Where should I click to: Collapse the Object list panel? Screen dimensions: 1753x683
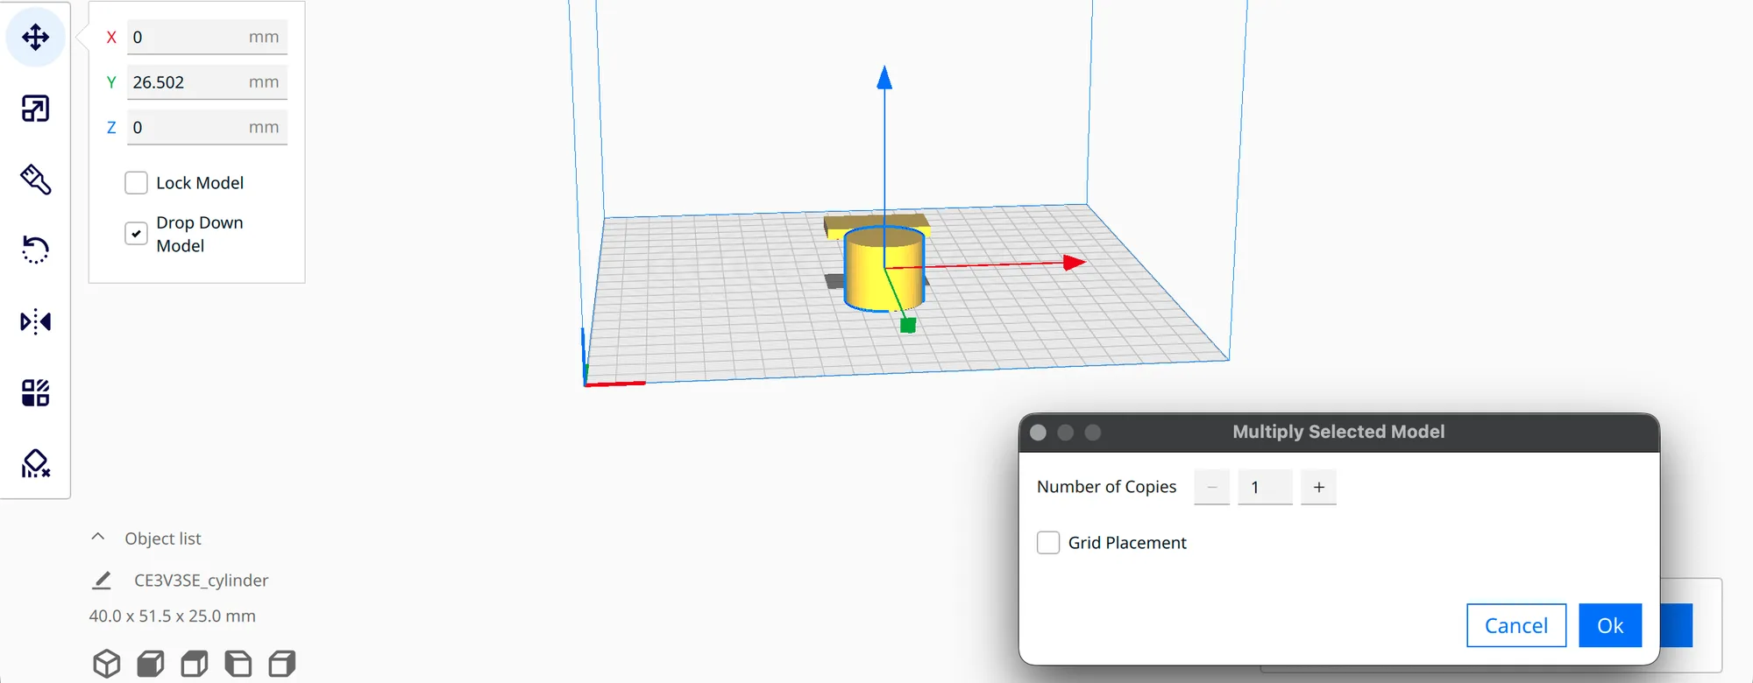pos(98,538)
